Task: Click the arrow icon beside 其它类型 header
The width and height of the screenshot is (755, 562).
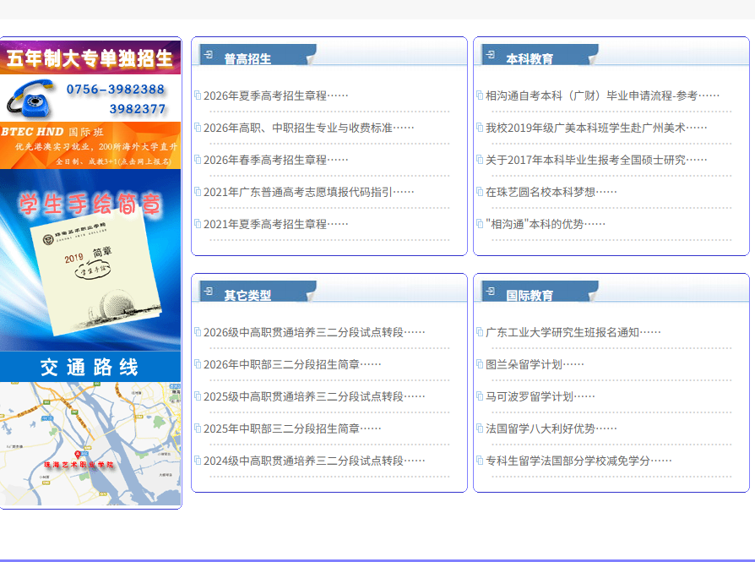Action: pos(209,291)
